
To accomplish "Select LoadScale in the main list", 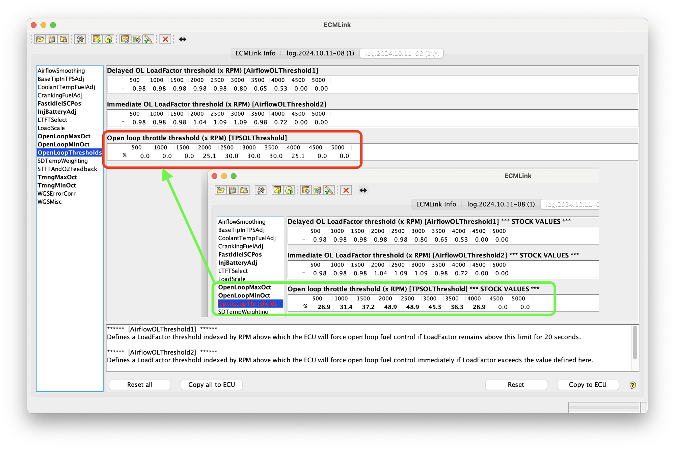I will click(x=69, y=128).
